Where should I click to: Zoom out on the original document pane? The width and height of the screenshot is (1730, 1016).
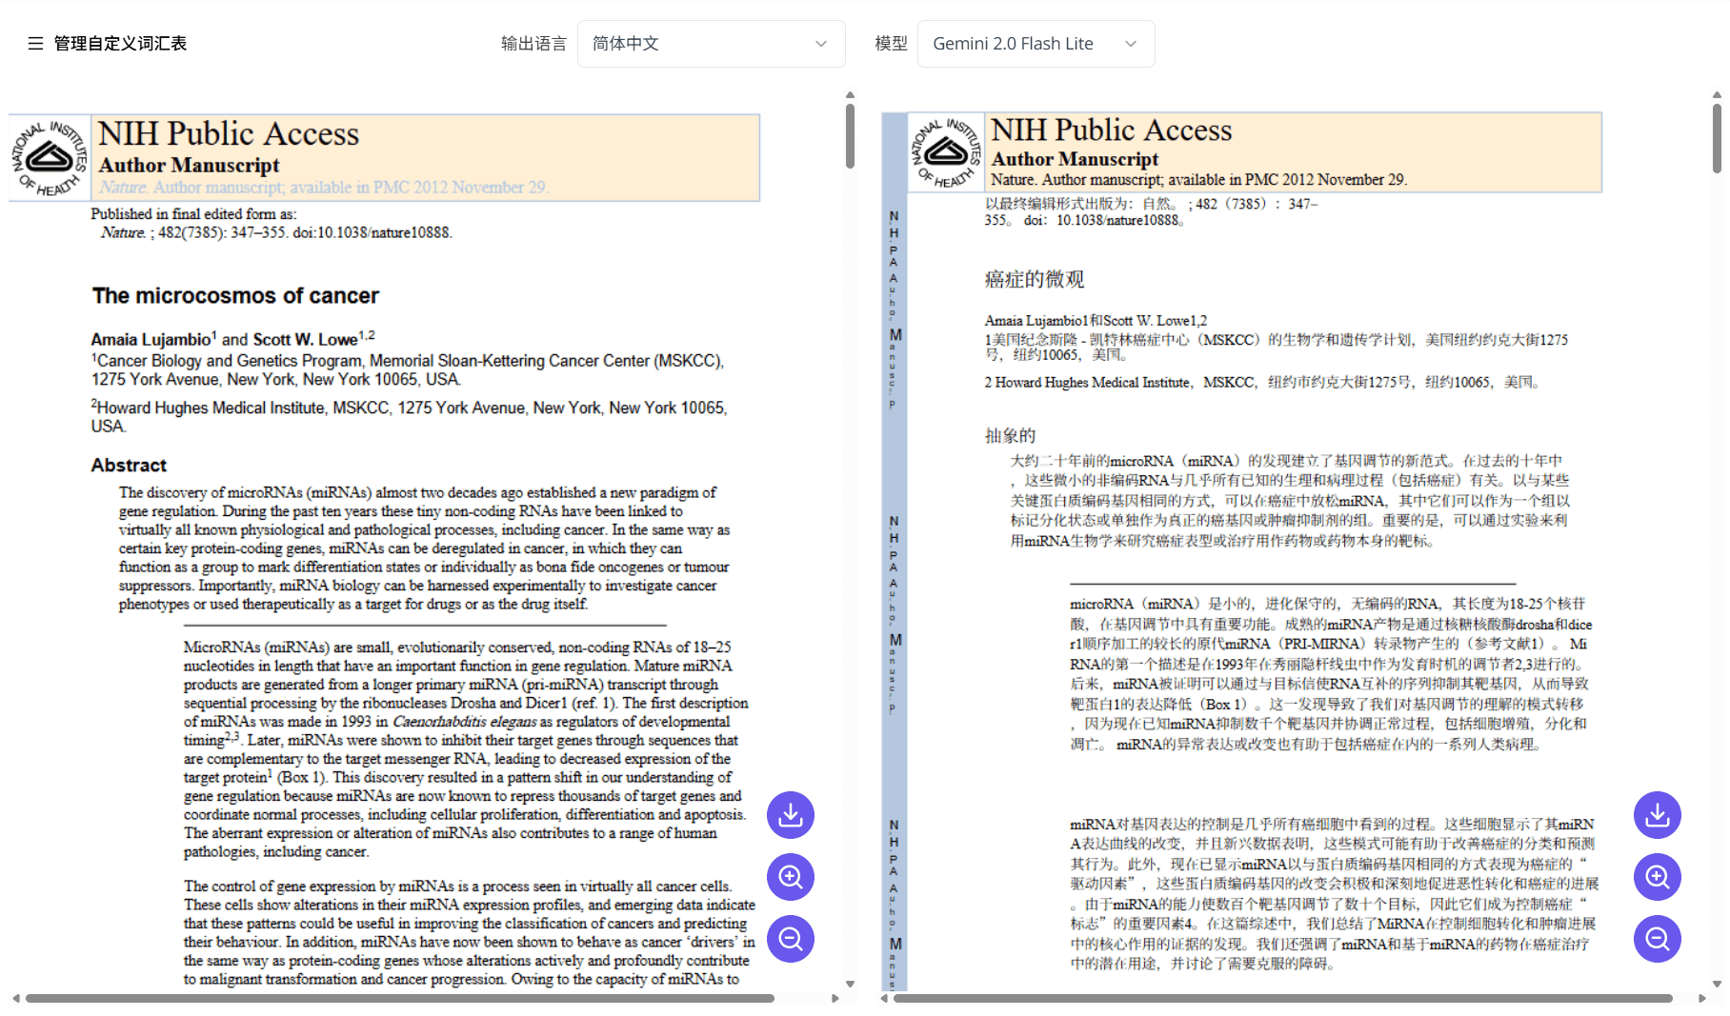coord(790,939)
